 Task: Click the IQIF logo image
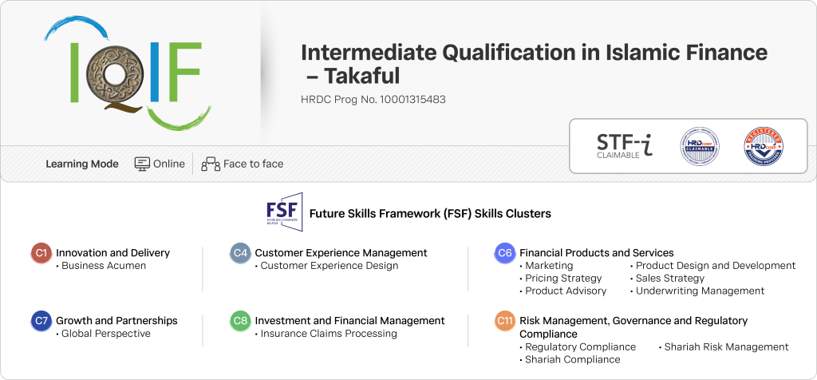tap(128, 73)
